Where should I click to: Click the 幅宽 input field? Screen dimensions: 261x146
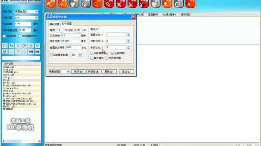pos(60,30)
